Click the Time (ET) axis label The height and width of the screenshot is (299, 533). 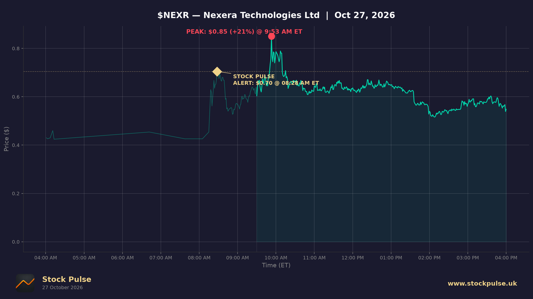[276, 265]
